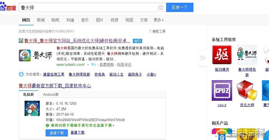Open the 驱动精灵 red icon
269x140 pixels.
pos(222,55)
